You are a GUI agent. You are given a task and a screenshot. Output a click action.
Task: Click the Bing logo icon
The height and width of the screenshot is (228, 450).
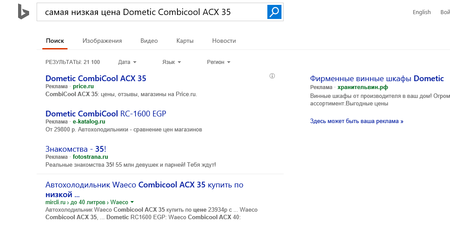(x=23, y=12)
